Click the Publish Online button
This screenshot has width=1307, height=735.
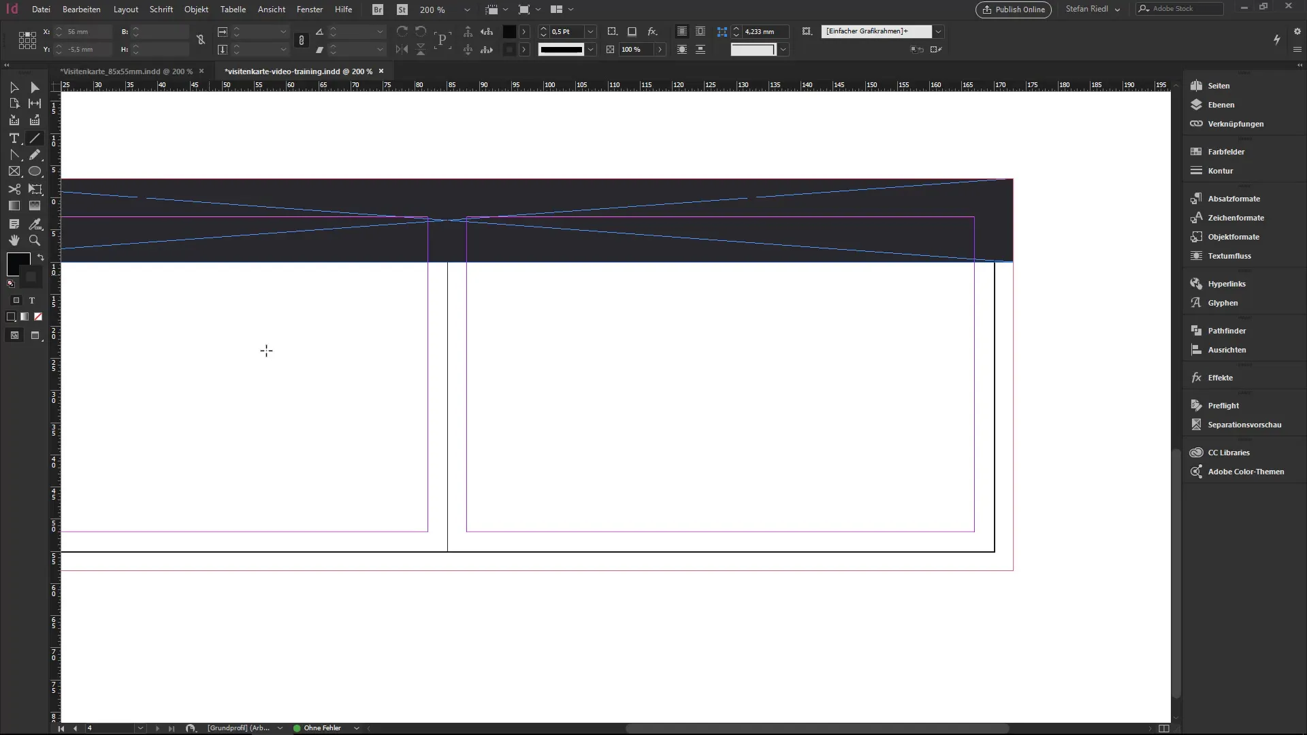click(1014, 10)
